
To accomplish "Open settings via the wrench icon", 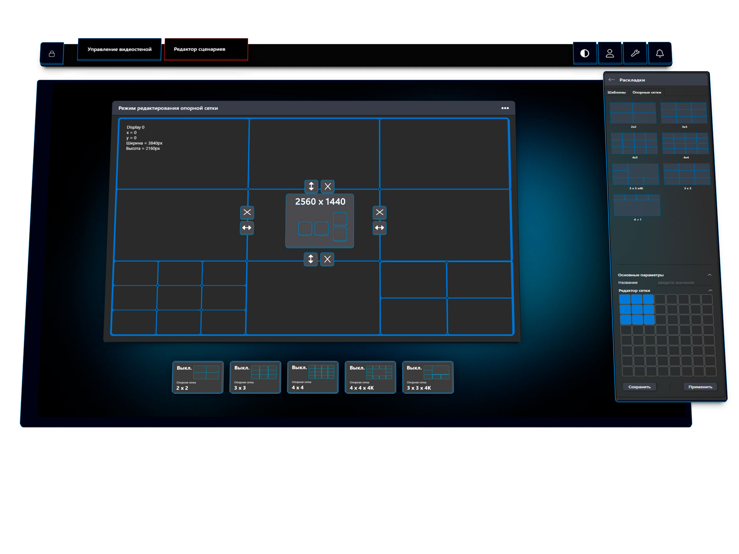I will 635,53.
